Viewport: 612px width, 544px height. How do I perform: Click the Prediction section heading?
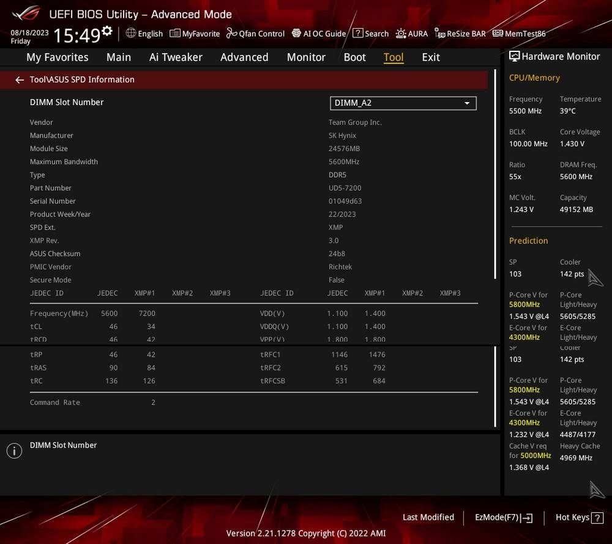pyautogui.click(x=528, y=241)
